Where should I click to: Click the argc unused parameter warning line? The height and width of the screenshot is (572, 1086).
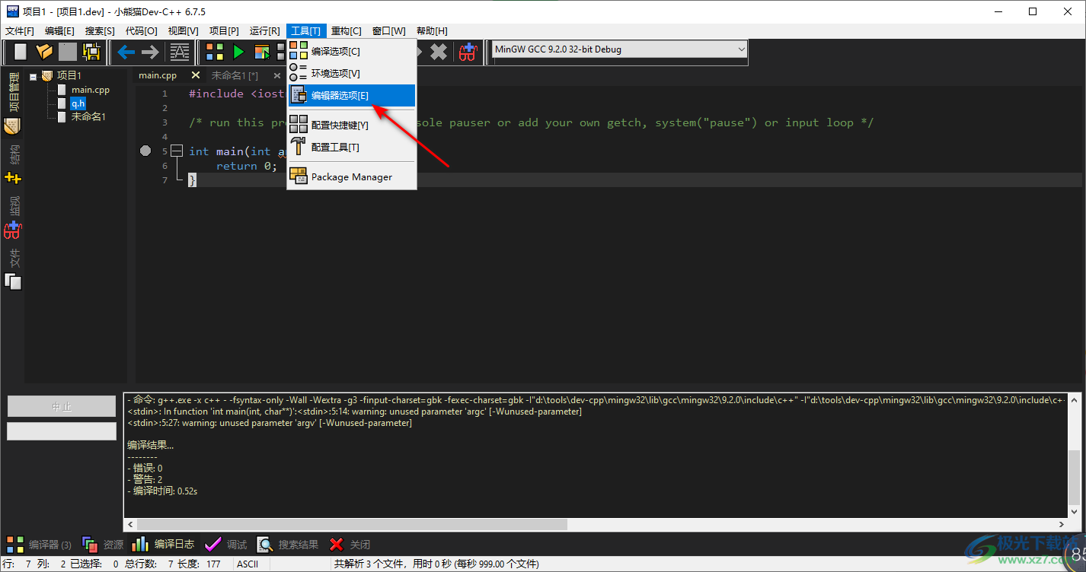tap(354, 412)
